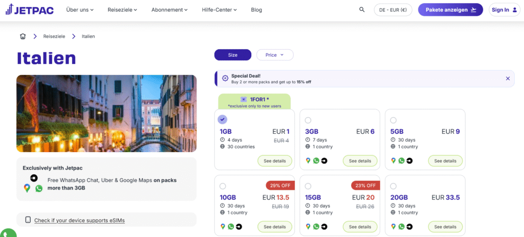Expand the Reiseziele navigation menu
This screenshot has width=524, height=237.
pyautogui.click(x=122, y=10)
